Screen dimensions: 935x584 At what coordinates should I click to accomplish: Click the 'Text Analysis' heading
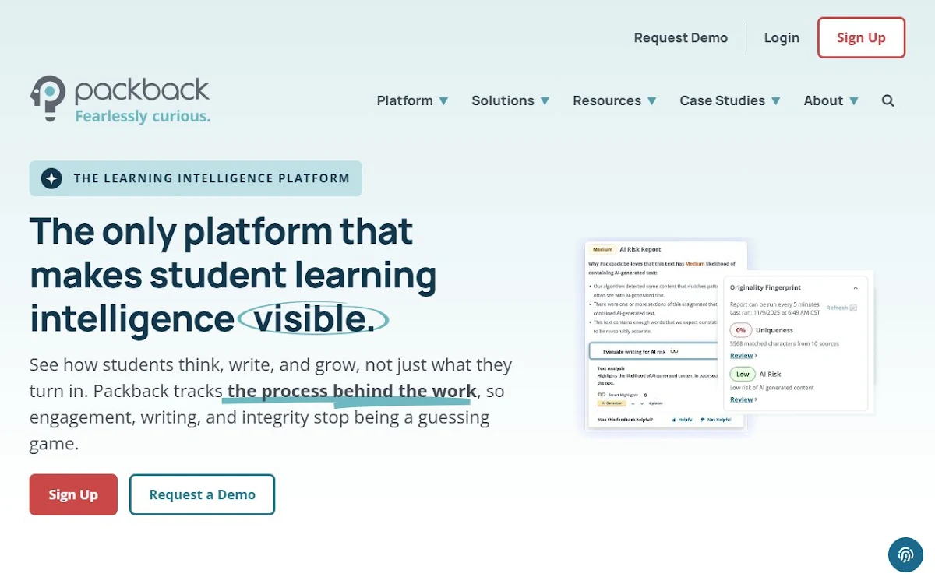(x=611, y=368)
